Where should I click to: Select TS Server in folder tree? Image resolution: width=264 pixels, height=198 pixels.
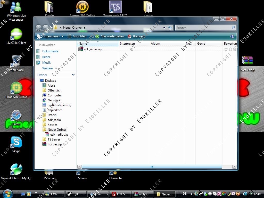pos(54,139)
